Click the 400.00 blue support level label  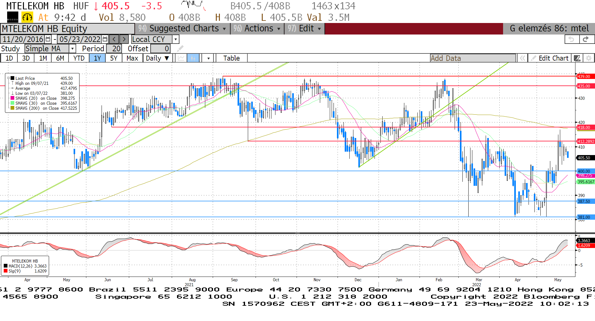click(585, 171)
